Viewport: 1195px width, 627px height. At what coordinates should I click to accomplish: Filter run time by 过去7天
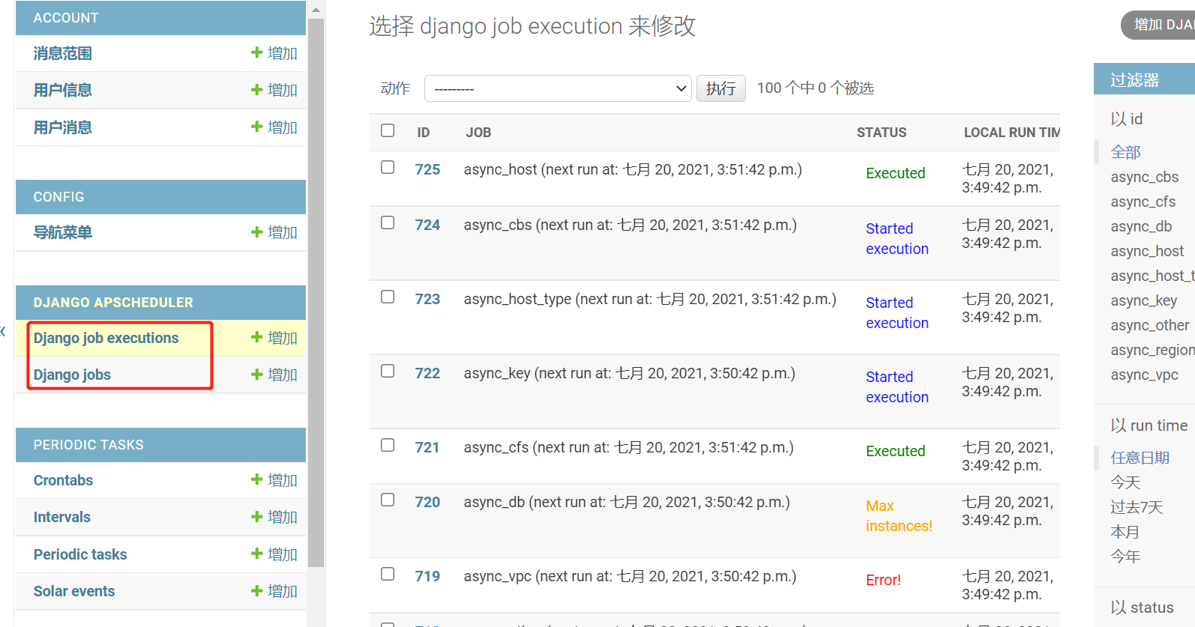point(1137,507)
